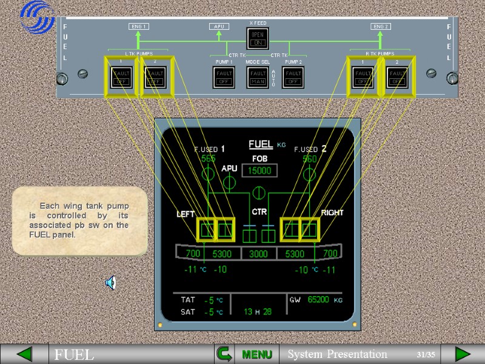Screen dimensions: 485x364
Task: Click left wing pump 2 symbol on display
Action: (x=225, y=230)
